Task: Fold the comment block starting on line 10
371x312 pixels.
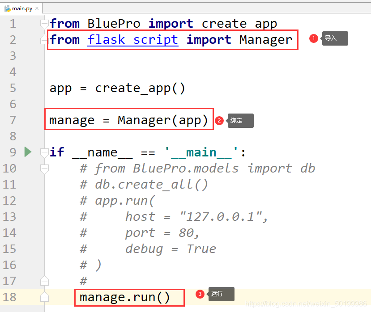Action: click(x=44, y=169)
